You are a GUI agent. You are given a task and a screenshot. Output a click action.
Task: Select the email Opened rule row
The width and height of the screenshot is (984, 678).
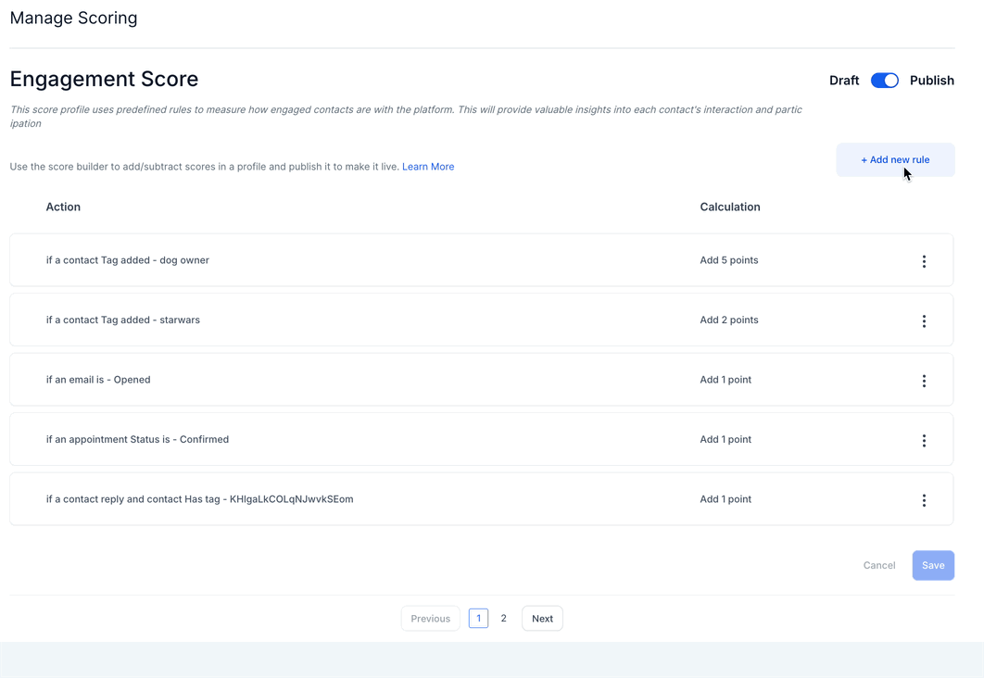(371, 380)
